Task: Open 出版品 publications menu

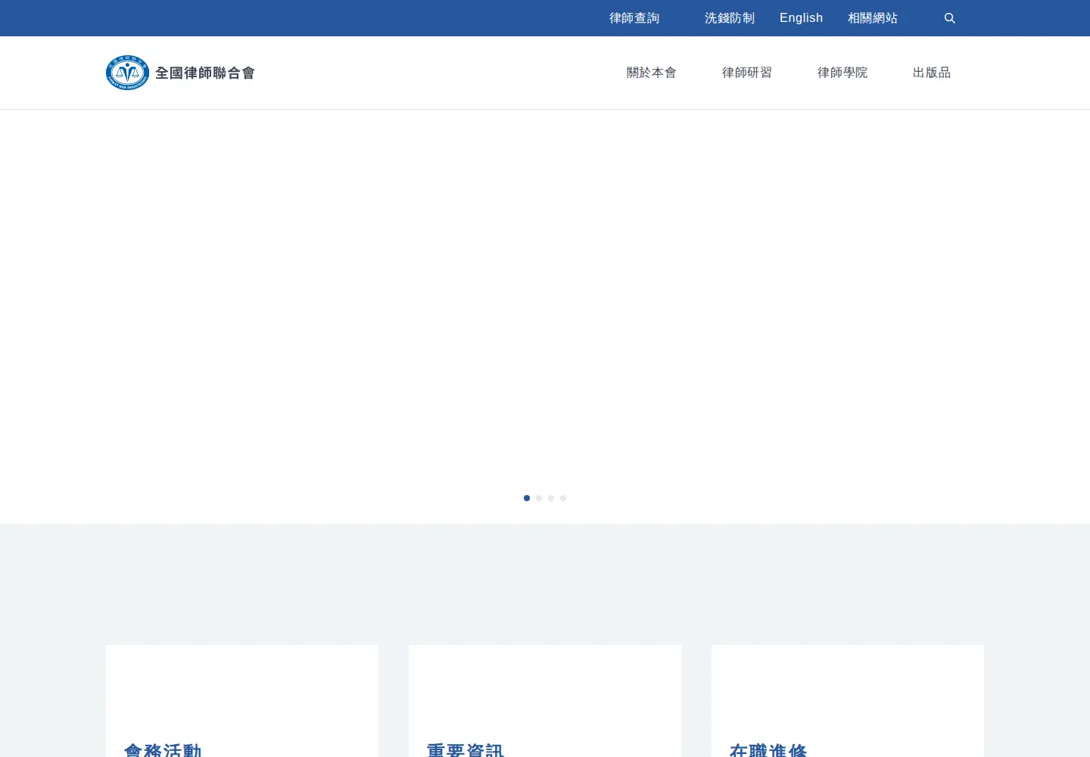Action: coord(932,73)
